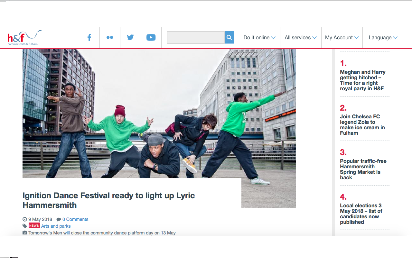Click the Flickr social icon
The height and width of the screenshot is (258, 412).
click(110, 37)
